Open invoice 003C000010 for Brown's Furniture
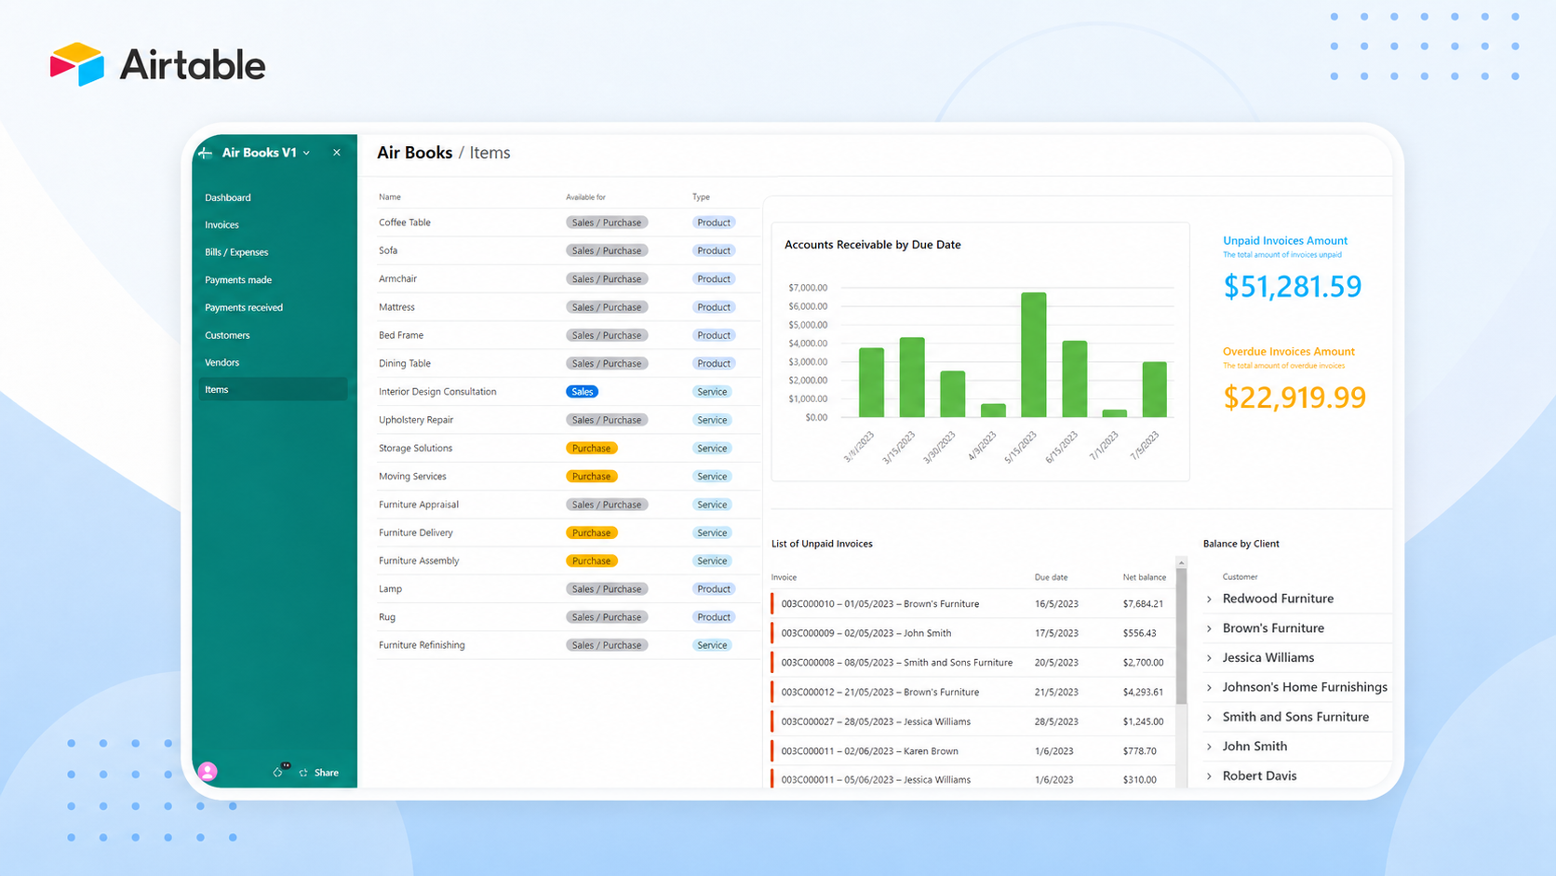Viewport: 1556px width, 876px height. tap(880, 604)
